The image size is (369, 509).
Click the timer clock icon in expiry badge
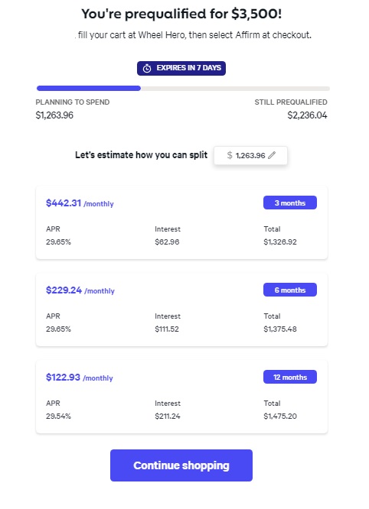(147, 68)
